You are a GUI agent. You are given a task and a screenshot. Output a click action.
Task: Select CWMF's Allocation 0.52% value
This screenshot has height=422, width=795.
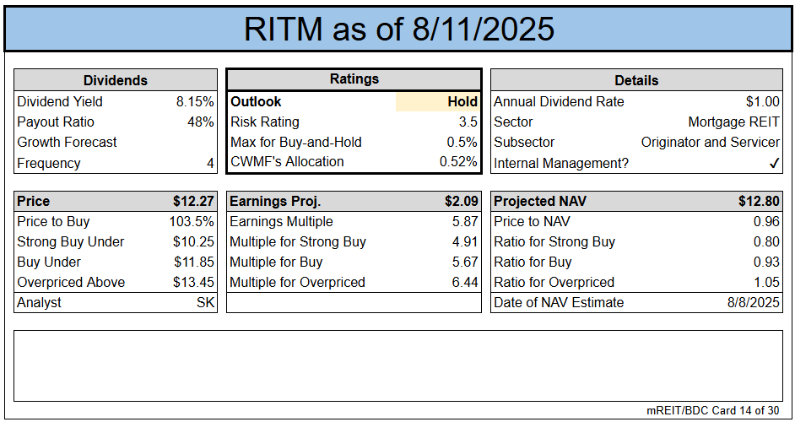point(458,162)
